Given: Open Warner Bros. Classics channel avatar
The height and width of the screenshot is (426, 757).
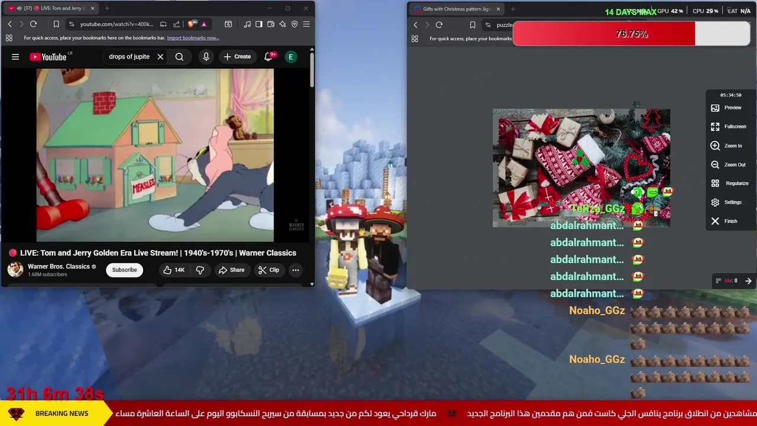Looking at the screenshot, I should (15, 270).
